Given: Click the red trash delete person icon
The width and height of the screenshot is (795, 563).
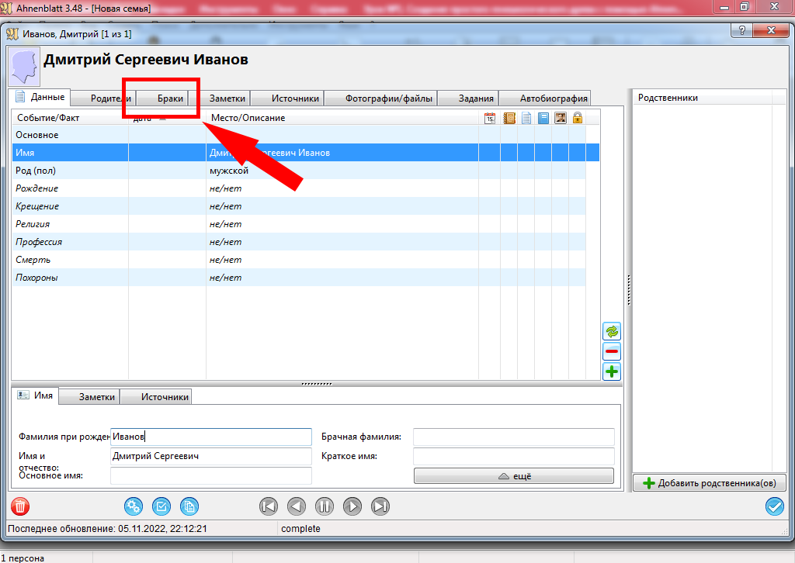Looking at the screenshot, I should [20, 506].
